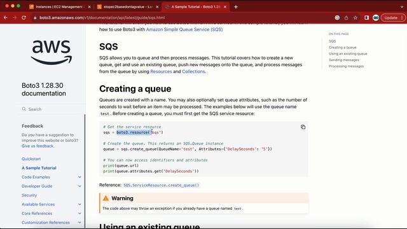Select A Sample Tutorial - Boto3 tab

point(196,7)
